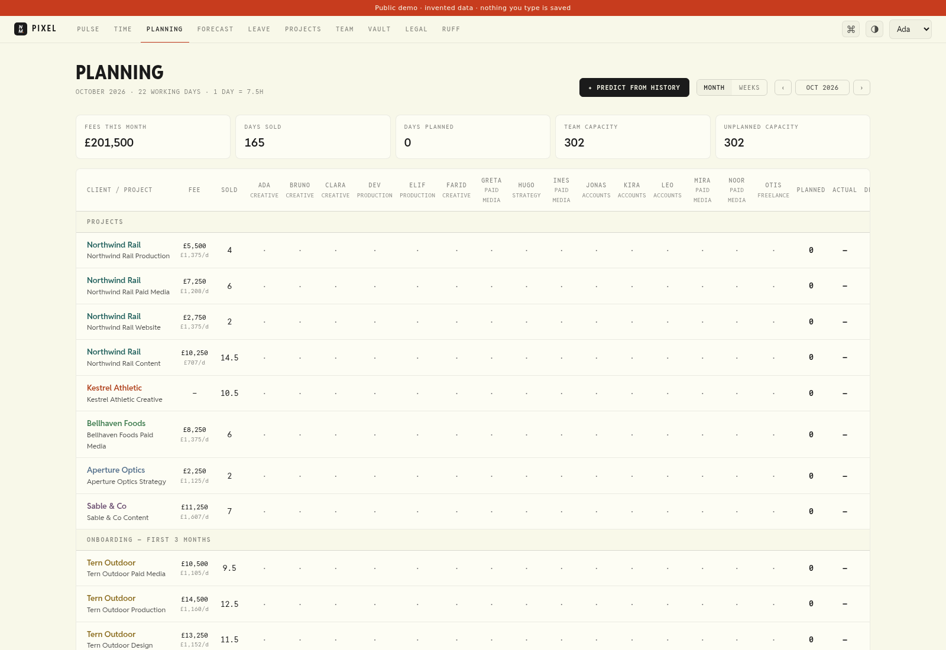Go to previous month arrow
The image size is (946, 650).
click(x=783, y=87)
